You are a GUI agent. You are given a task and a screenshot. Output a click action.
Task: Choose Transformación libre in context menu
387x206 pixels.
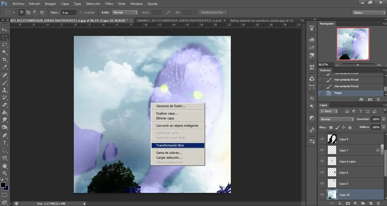click(178, 145)
